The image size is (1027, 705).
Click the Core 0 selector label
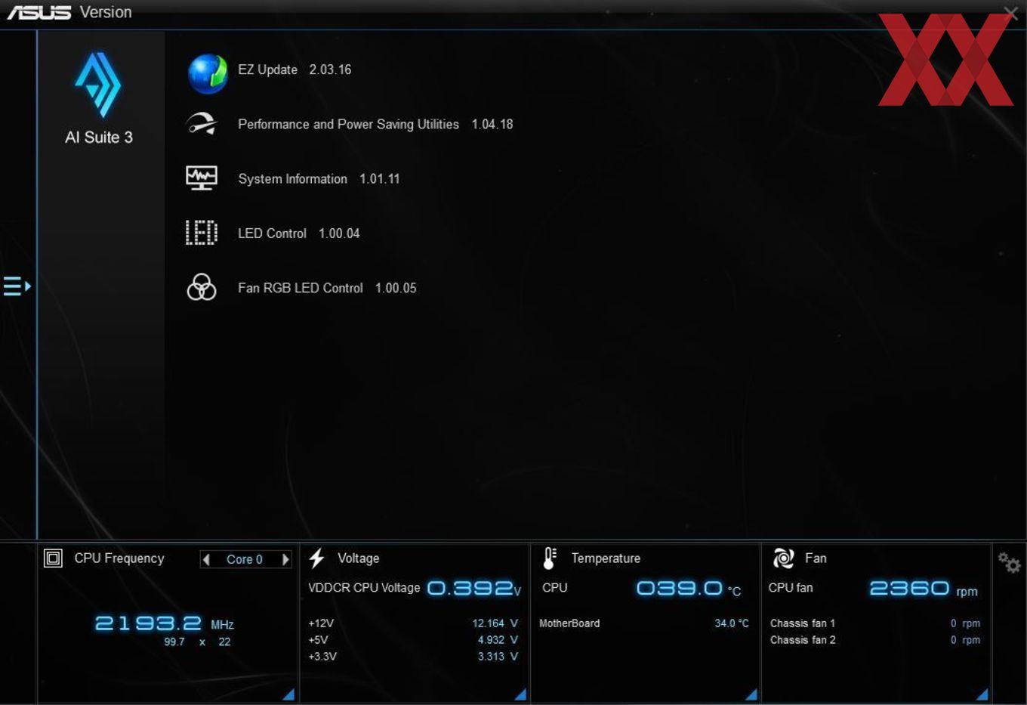point(245,559)
